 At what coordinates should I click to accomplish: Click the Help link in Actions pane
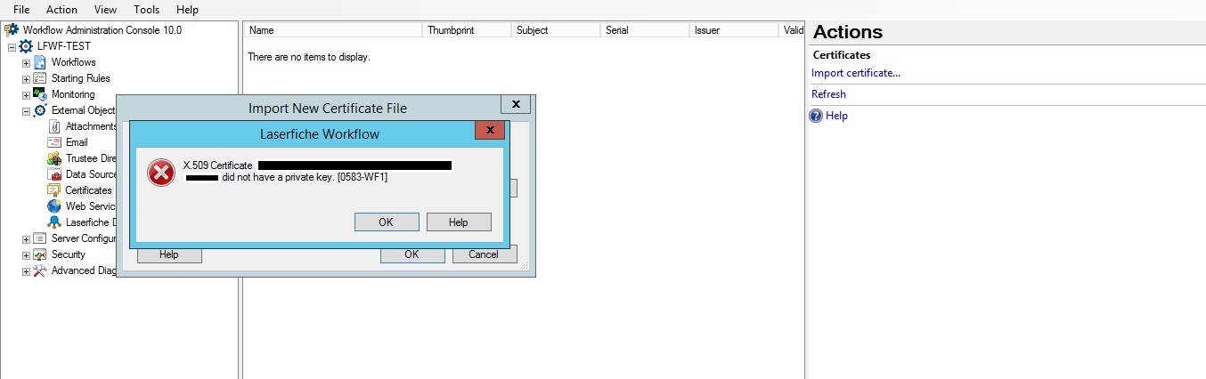click(x=836, y=116)
